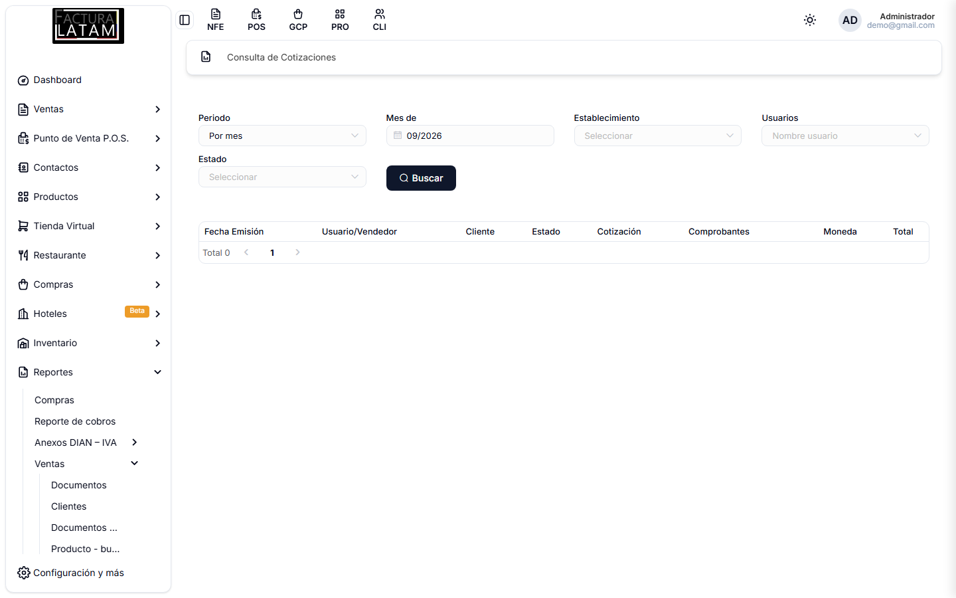This screenshot has height=598, width=956.
Task: Open the Periodo dropdown
Action: [x=282, y=136]
